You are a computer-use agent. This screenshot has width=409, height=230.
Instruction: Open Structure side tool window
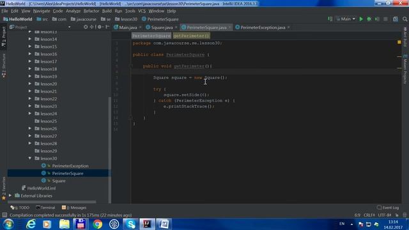(x=4, y=66)
